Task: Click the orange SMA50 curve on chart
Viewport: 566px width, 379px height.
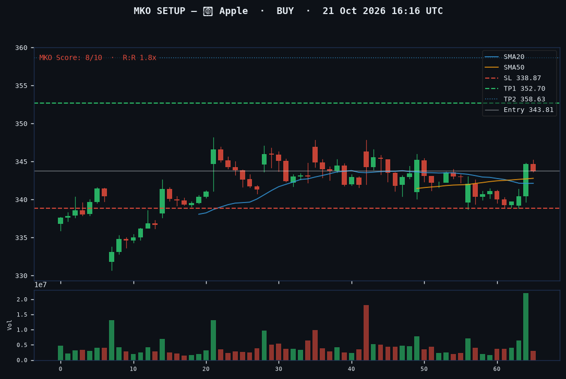Action: (475, 183)
